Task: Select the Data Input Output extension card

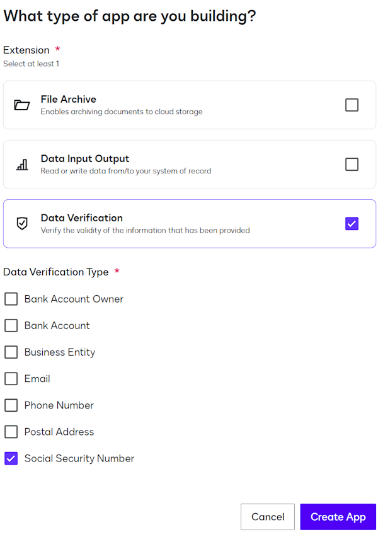Action: pos(189,164)
